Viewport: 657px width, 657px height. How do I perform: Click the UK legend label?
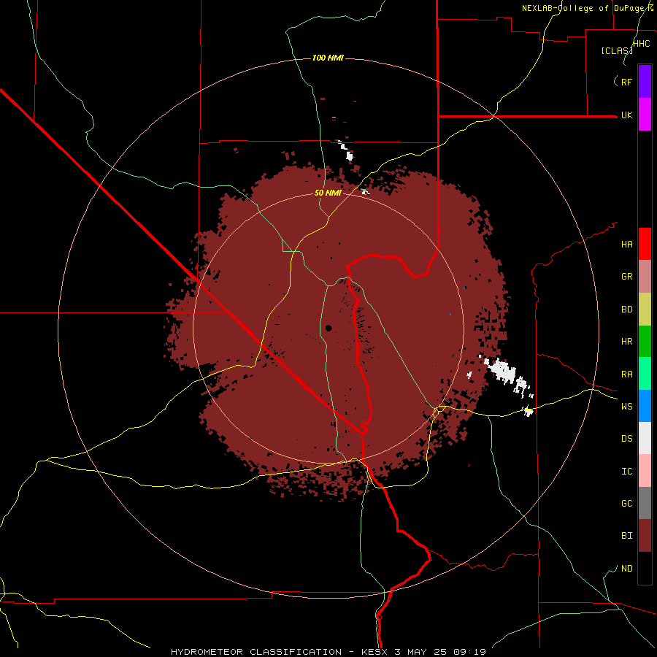626,115
